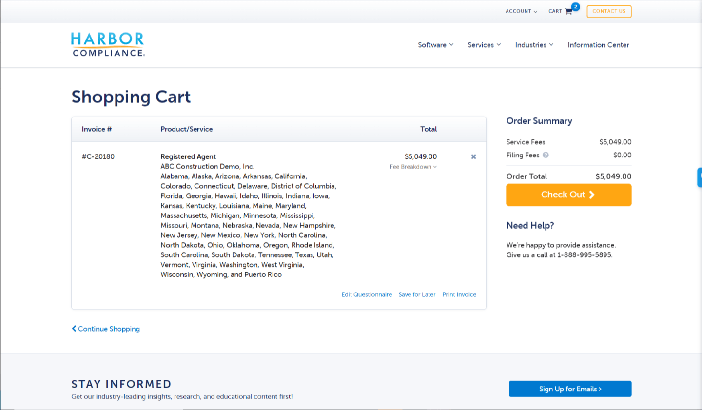Screen dimensions: 702x410
Task: Click the Filing Fees $0.00 value
Action: coord(622,155)
